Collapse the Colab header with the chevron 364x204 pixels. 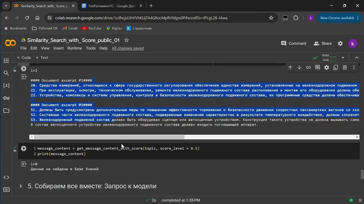357,58
